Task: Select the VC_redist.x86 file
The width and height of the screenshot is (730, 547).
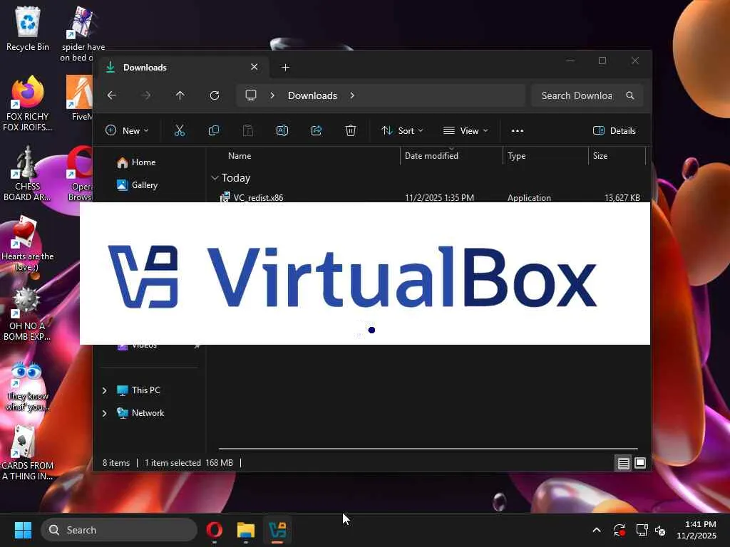Action: coord(258,198)
